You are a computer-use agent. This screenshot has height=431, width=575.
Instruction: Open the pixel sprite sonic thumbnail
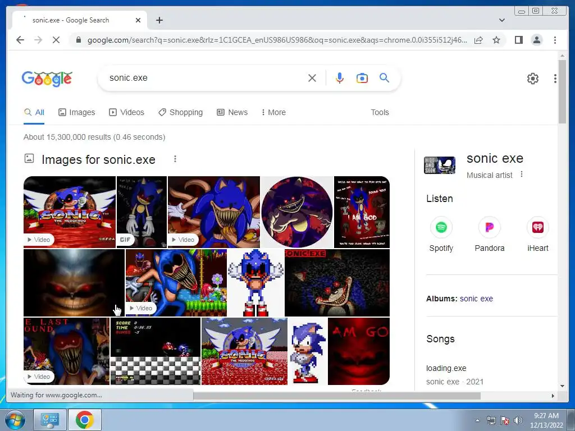255,283
